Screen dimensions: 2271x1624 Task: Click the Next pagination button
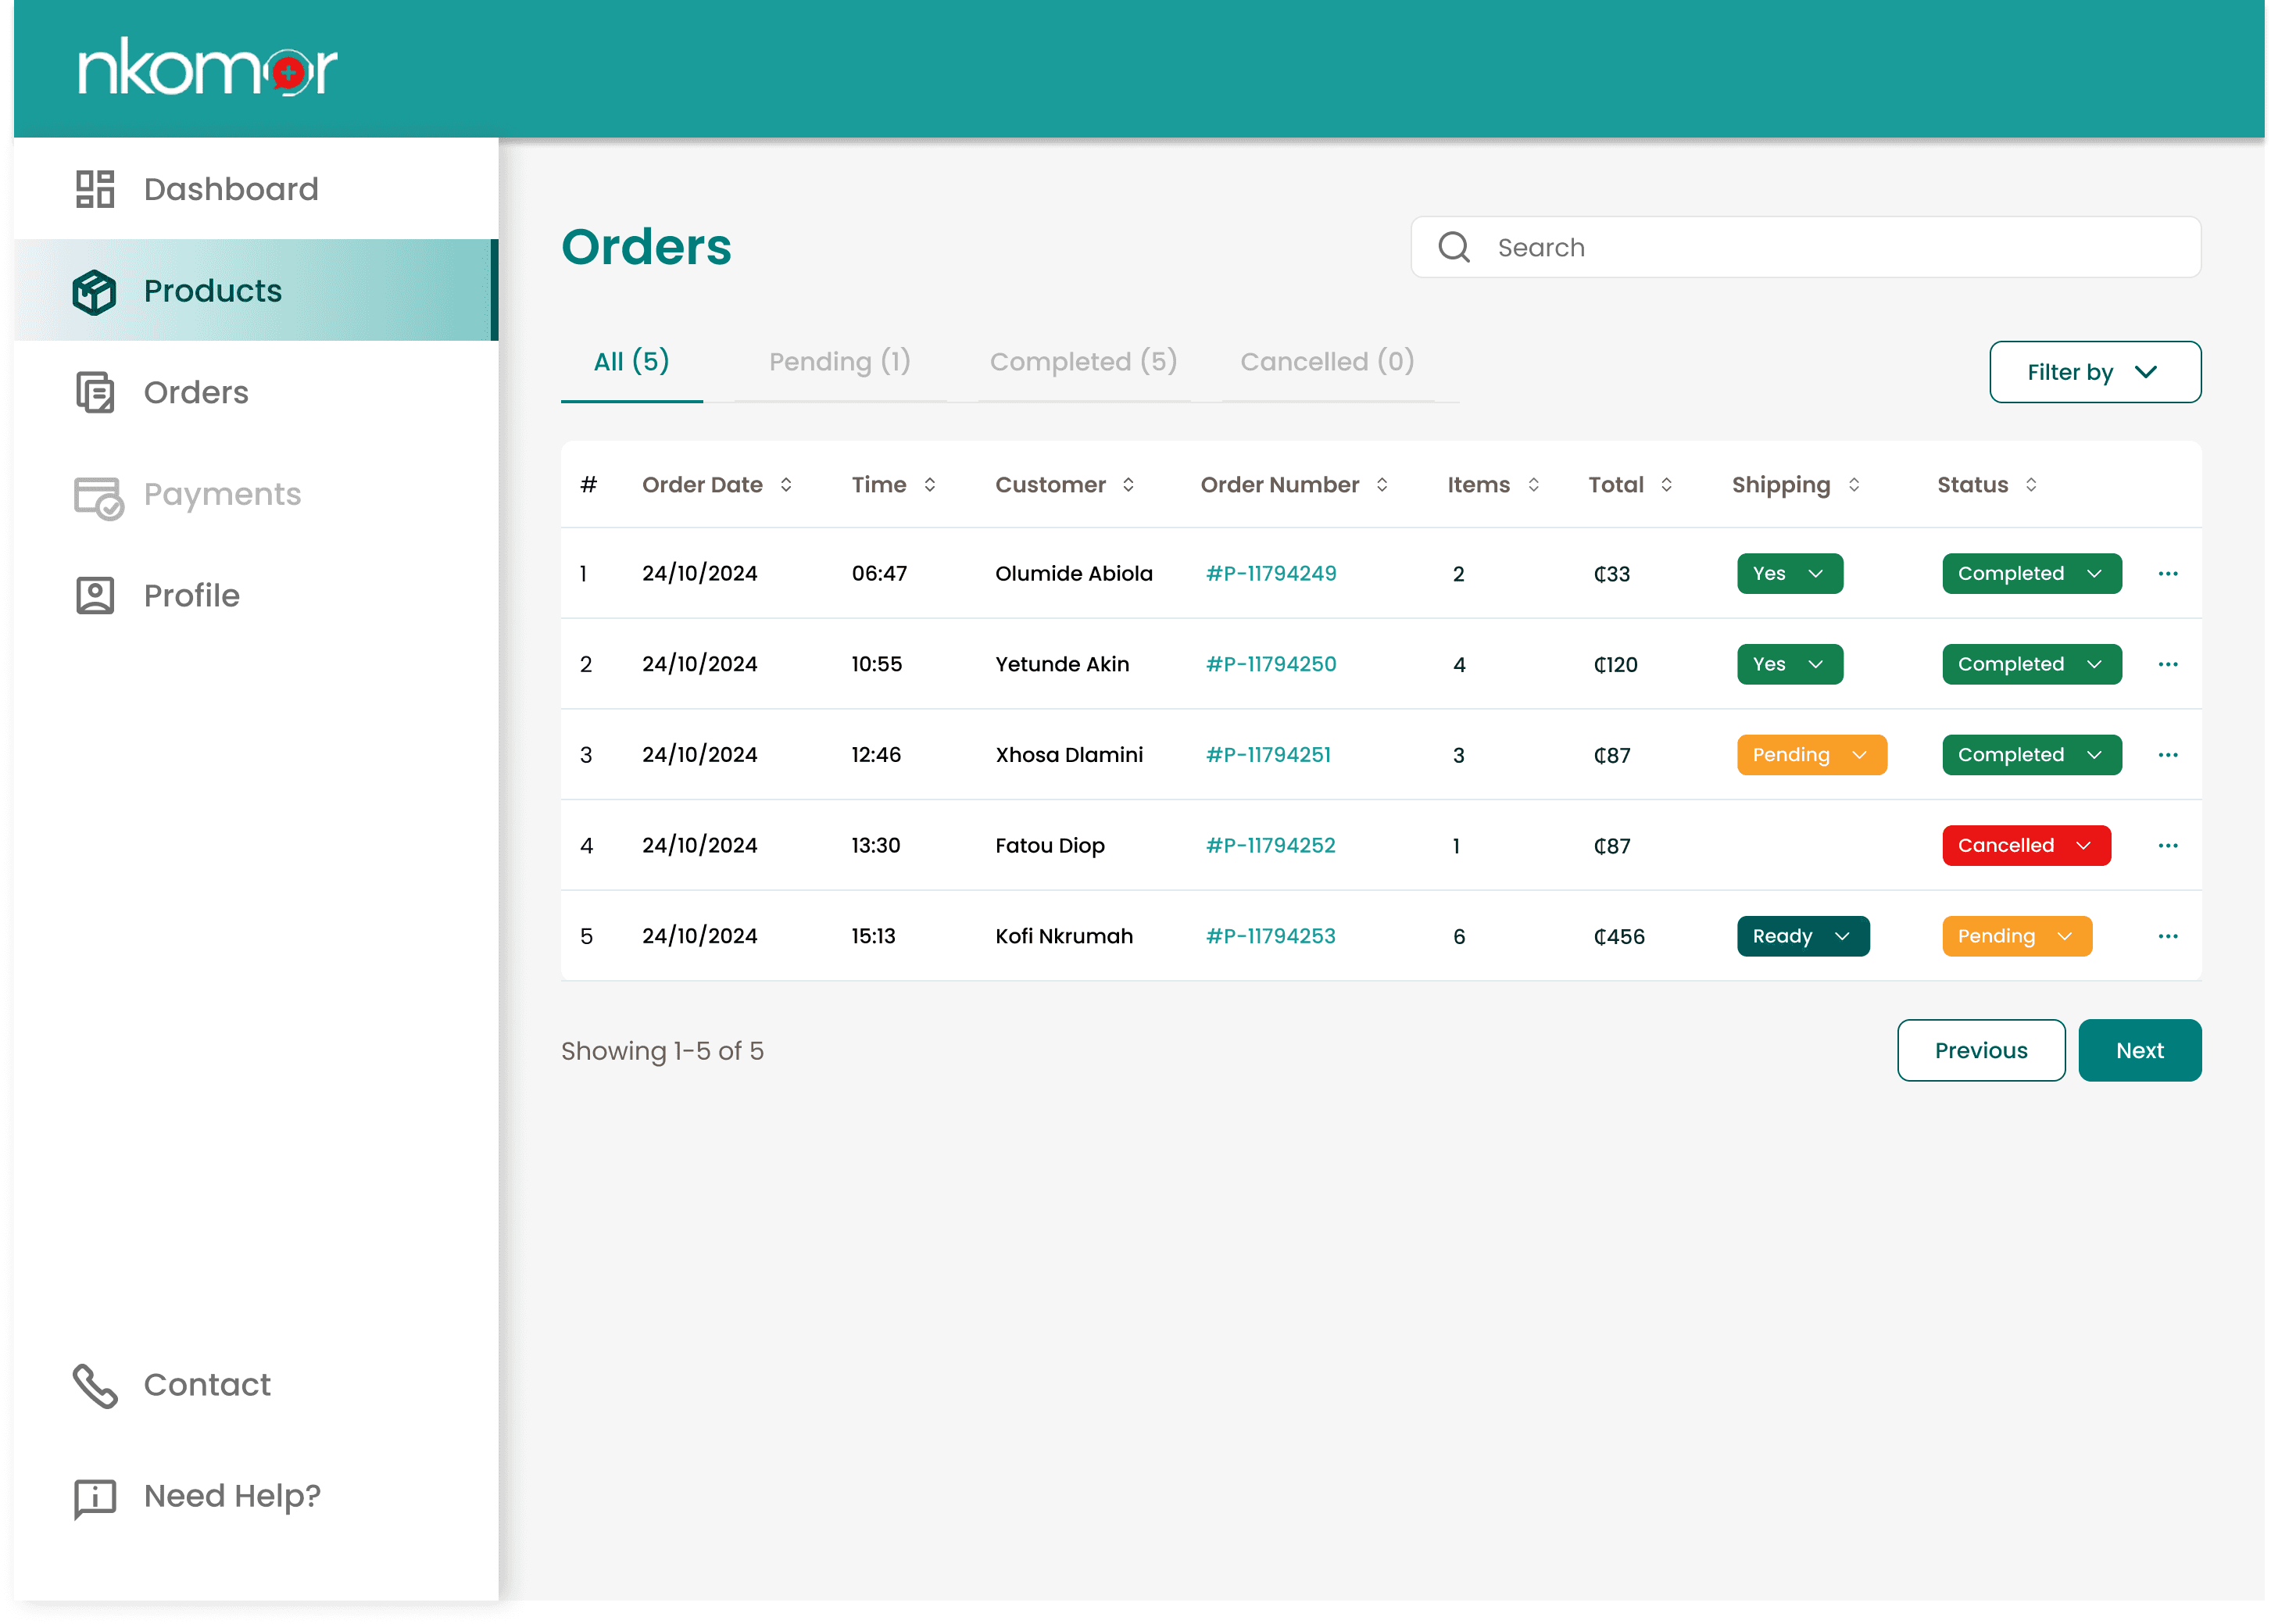[2139, 1051]
